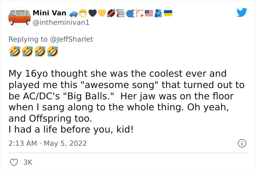
Task: Click the US flag emoji
Action: (148, 14)
